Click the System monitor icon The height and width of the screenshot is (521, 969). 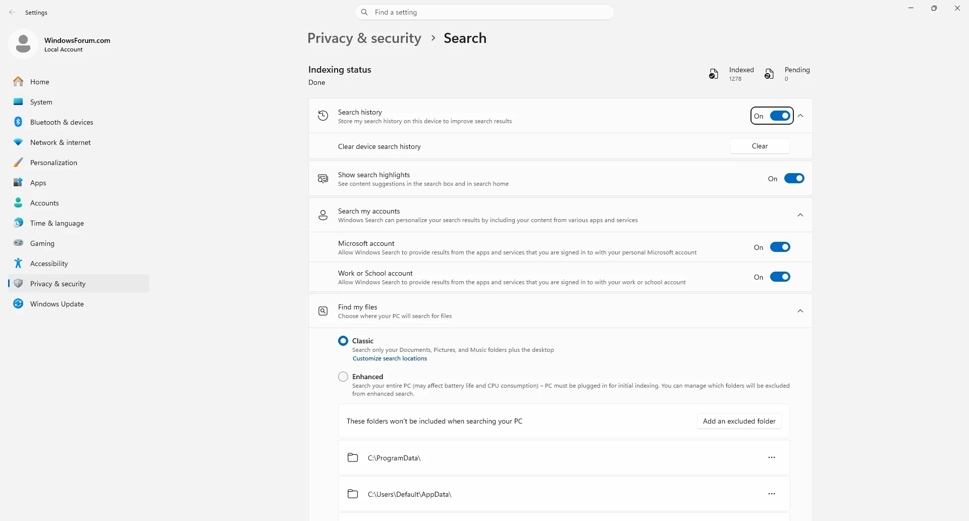[18, 101]
